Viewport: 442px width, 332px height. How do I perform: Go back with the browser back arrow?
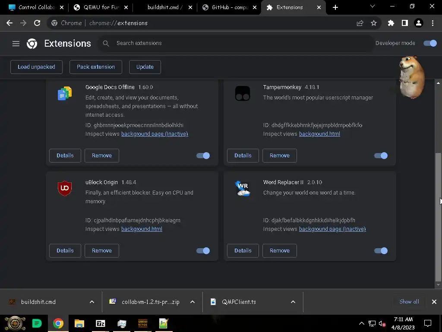(9, 23)
